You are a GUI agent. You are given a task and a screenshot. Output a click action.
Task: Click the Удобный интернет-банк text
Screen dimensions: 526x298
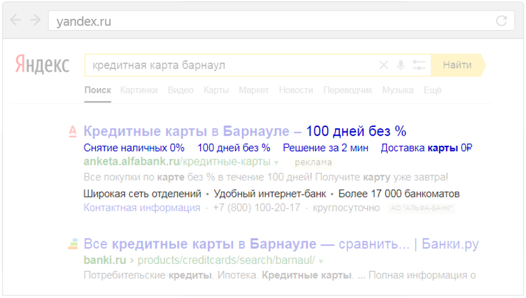pyautogui.click(x=270, y=194)
